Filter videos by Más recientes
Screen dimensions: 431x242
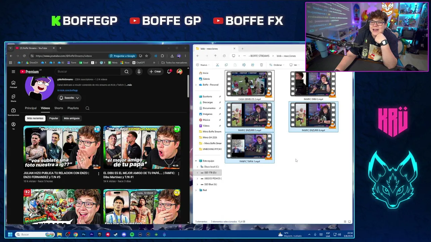[35, 118]
